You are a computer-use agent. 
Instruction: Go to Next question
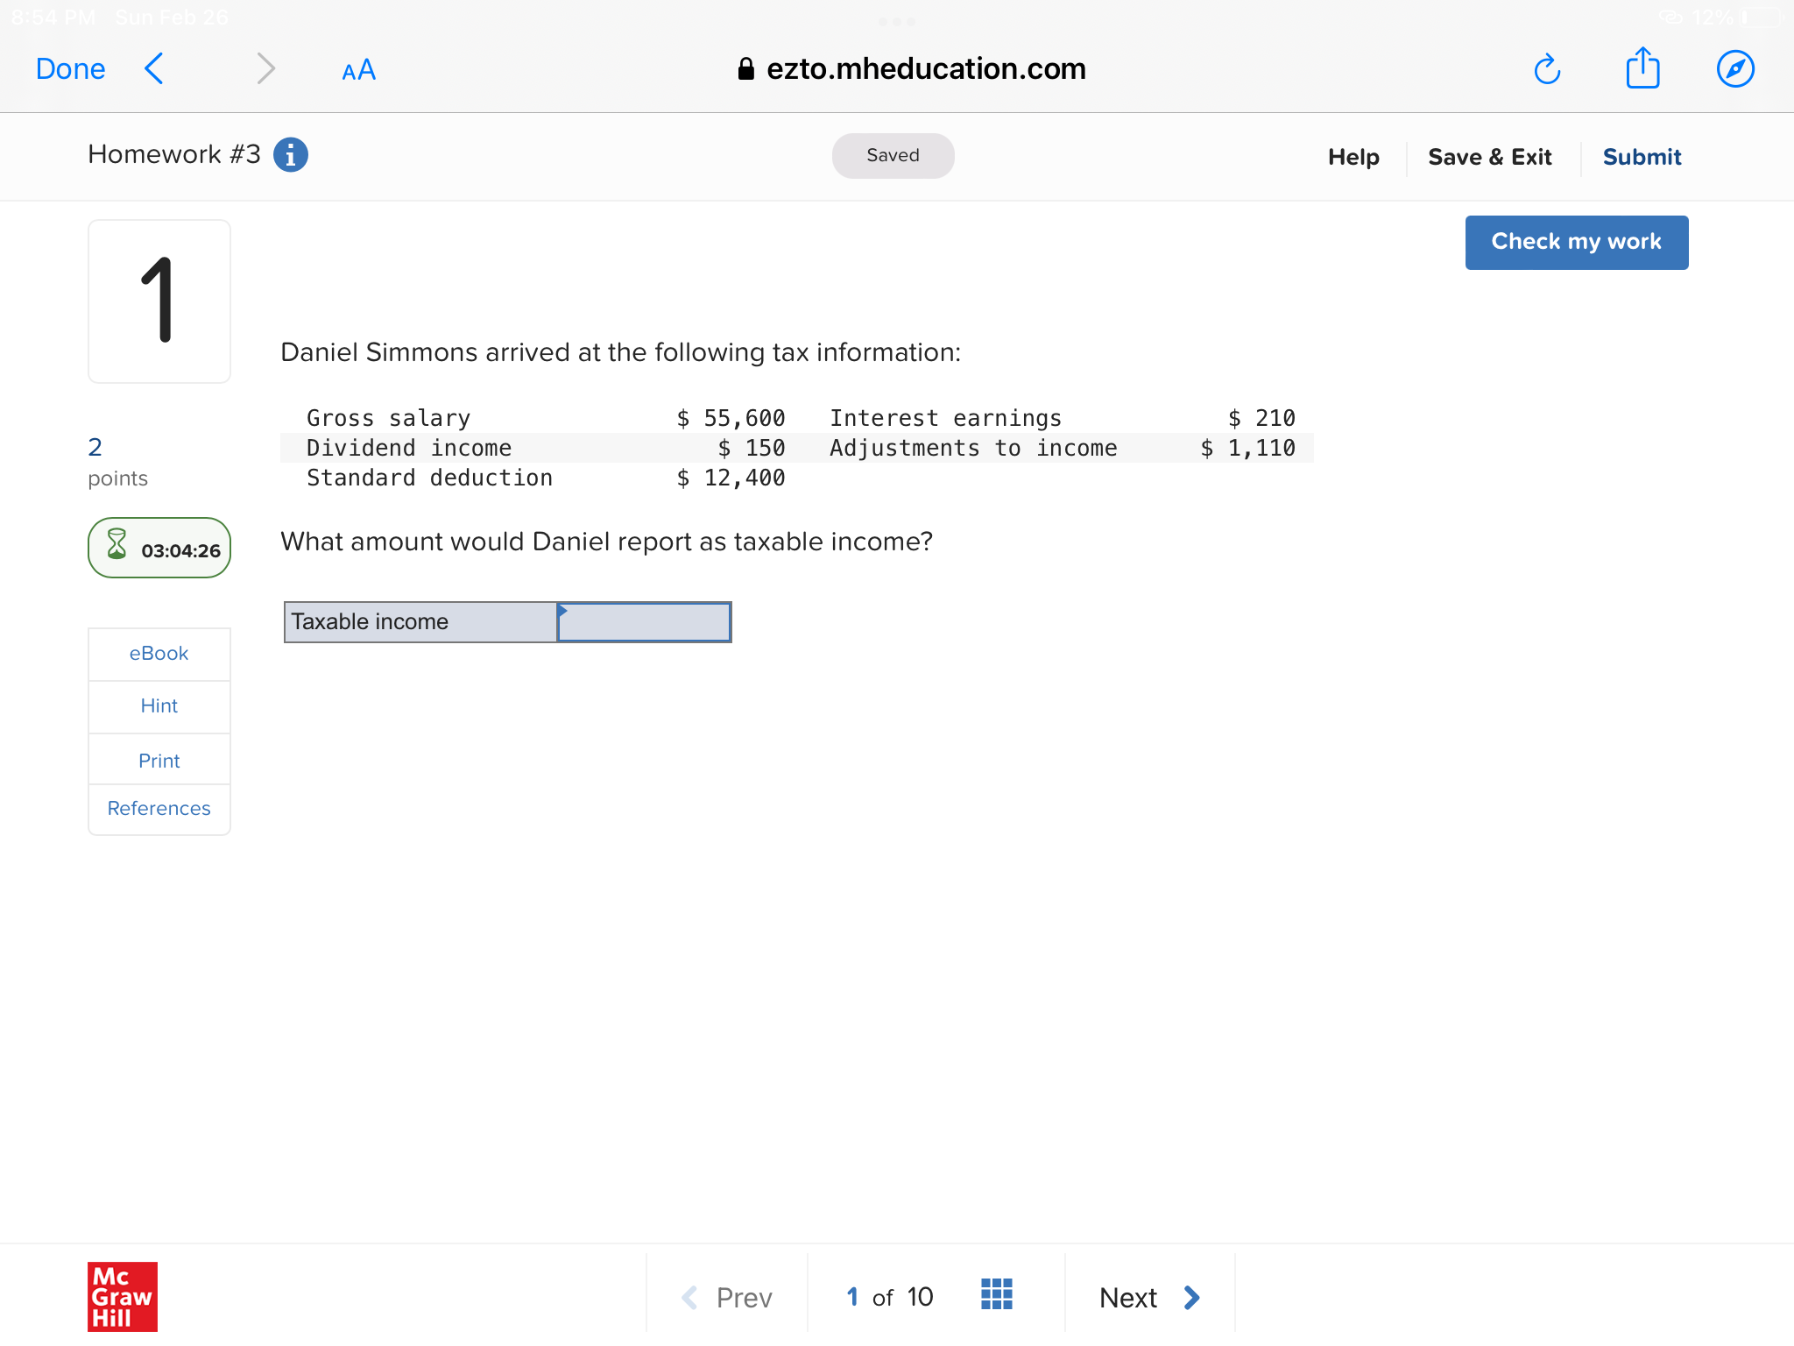point(1148,1297)
